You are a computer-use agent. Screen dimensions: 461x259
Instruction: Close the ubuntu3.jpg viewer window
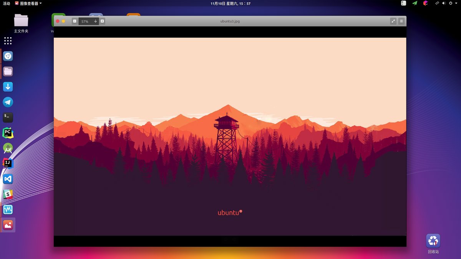click(58, 21)
